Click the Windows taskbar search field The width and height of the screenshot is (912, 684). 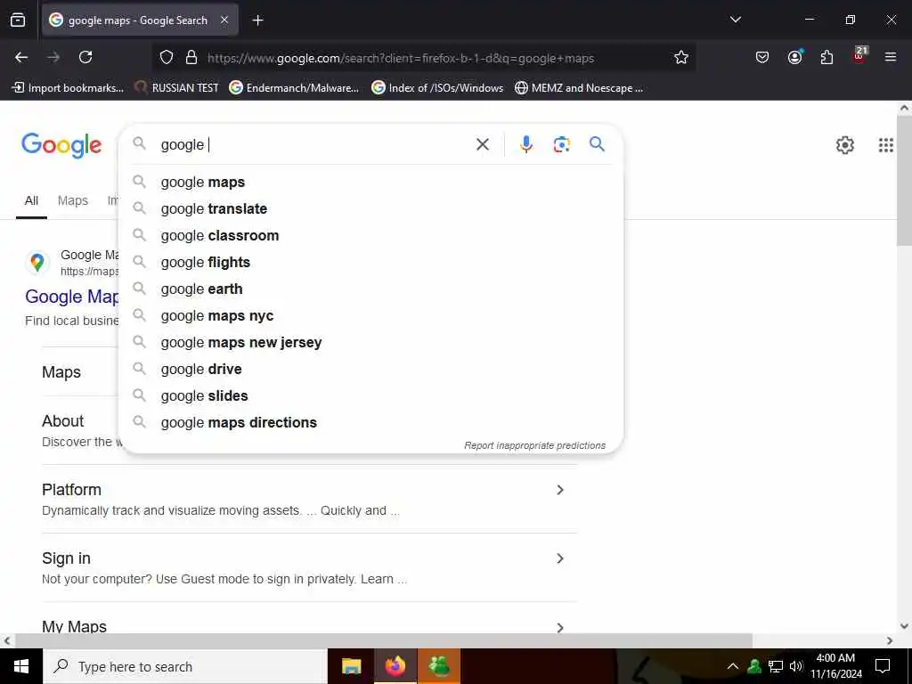point(185,666)
